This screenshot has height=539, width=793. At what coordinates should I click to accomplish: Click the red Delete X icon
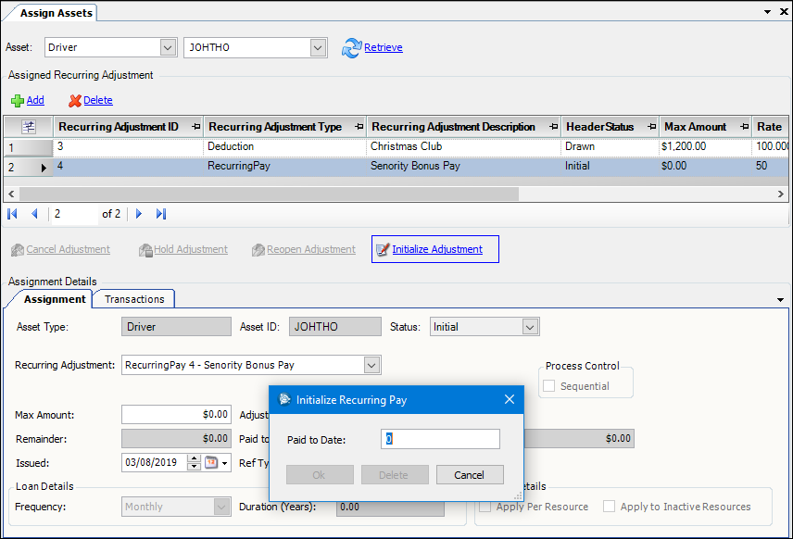click(x=75, y=100)
